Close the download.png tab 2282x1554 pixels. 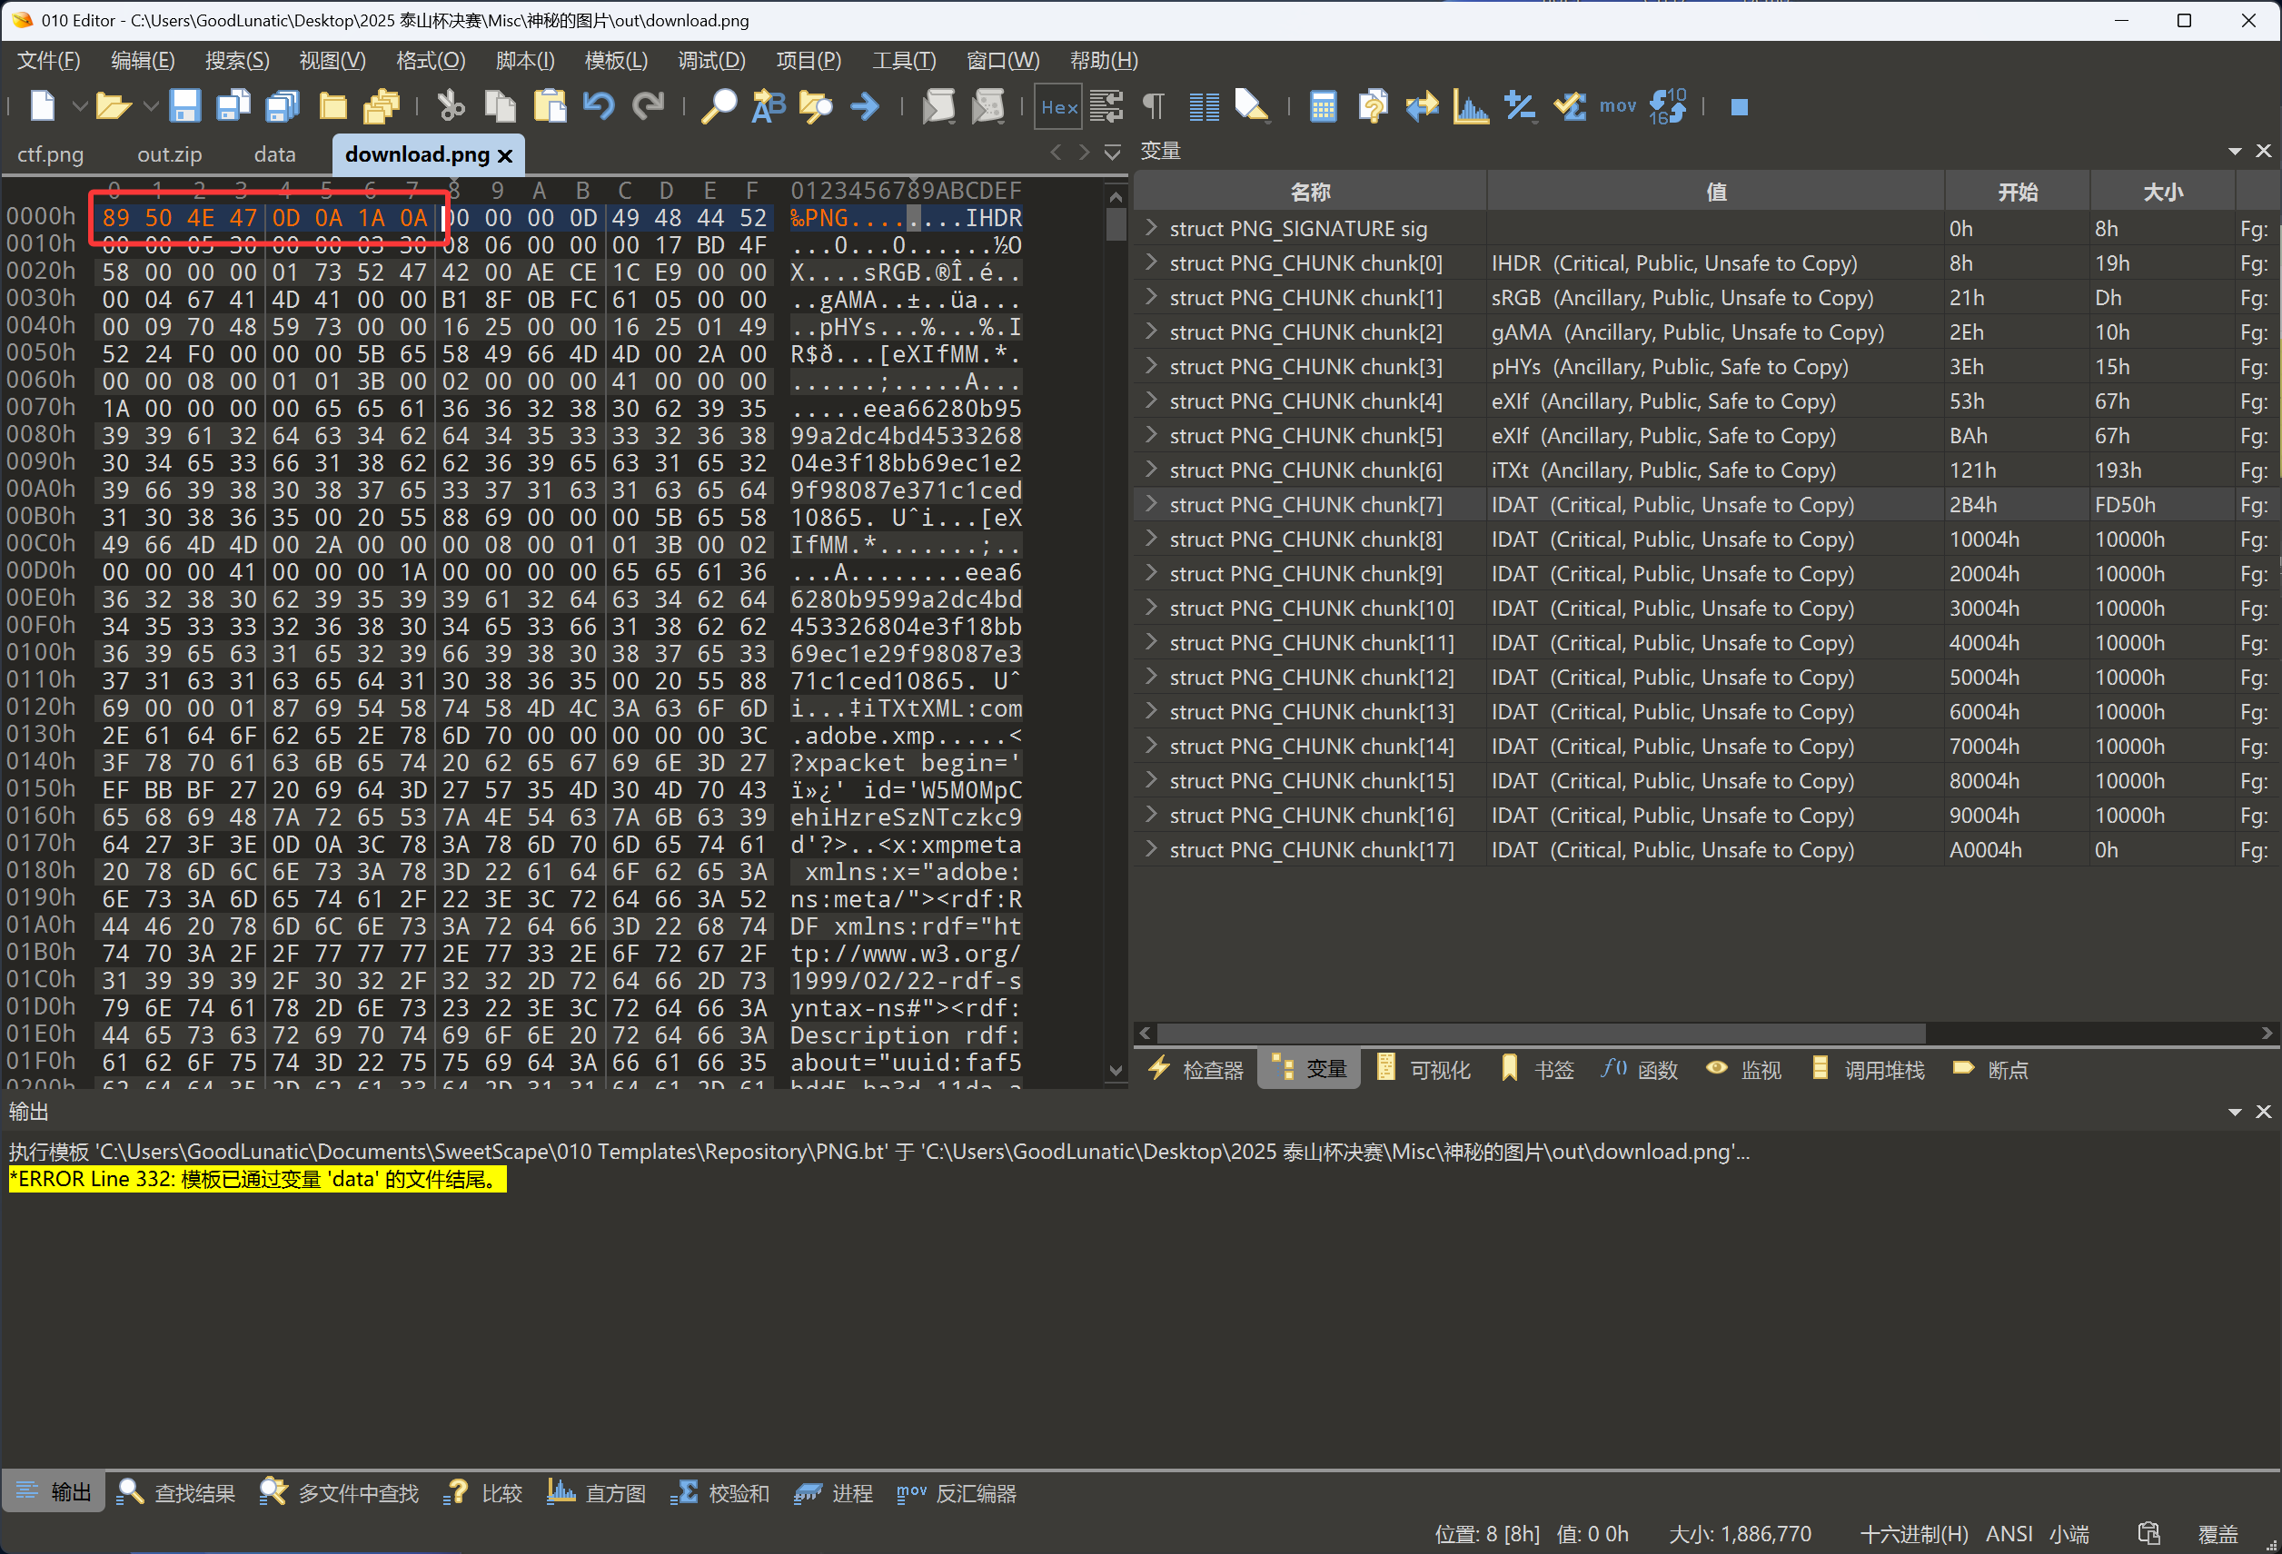coord(506,155)
